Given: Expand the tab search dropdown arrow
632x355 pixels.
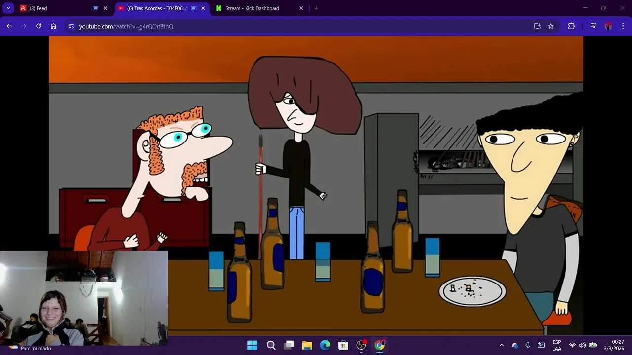Looking at the screenshot, I should click(x=8, y=8).
